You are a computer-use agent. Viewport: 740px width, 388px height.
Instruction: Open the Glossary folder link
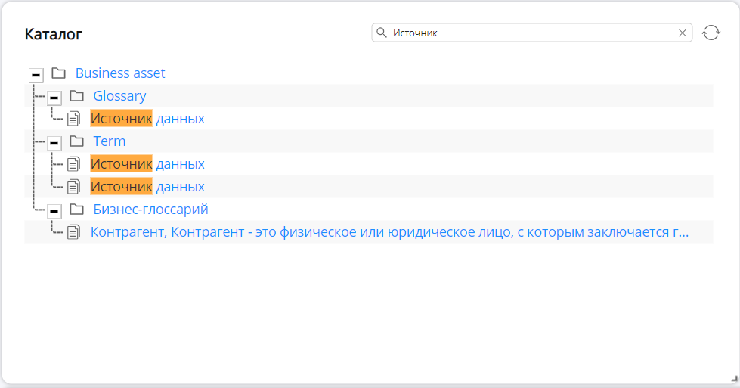(119, 96)
